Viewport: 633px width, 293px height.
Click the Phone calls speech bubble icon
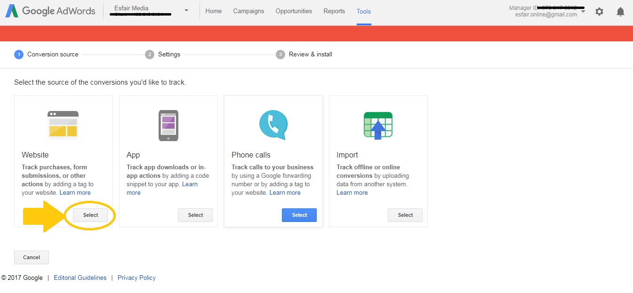coord(273,125)
